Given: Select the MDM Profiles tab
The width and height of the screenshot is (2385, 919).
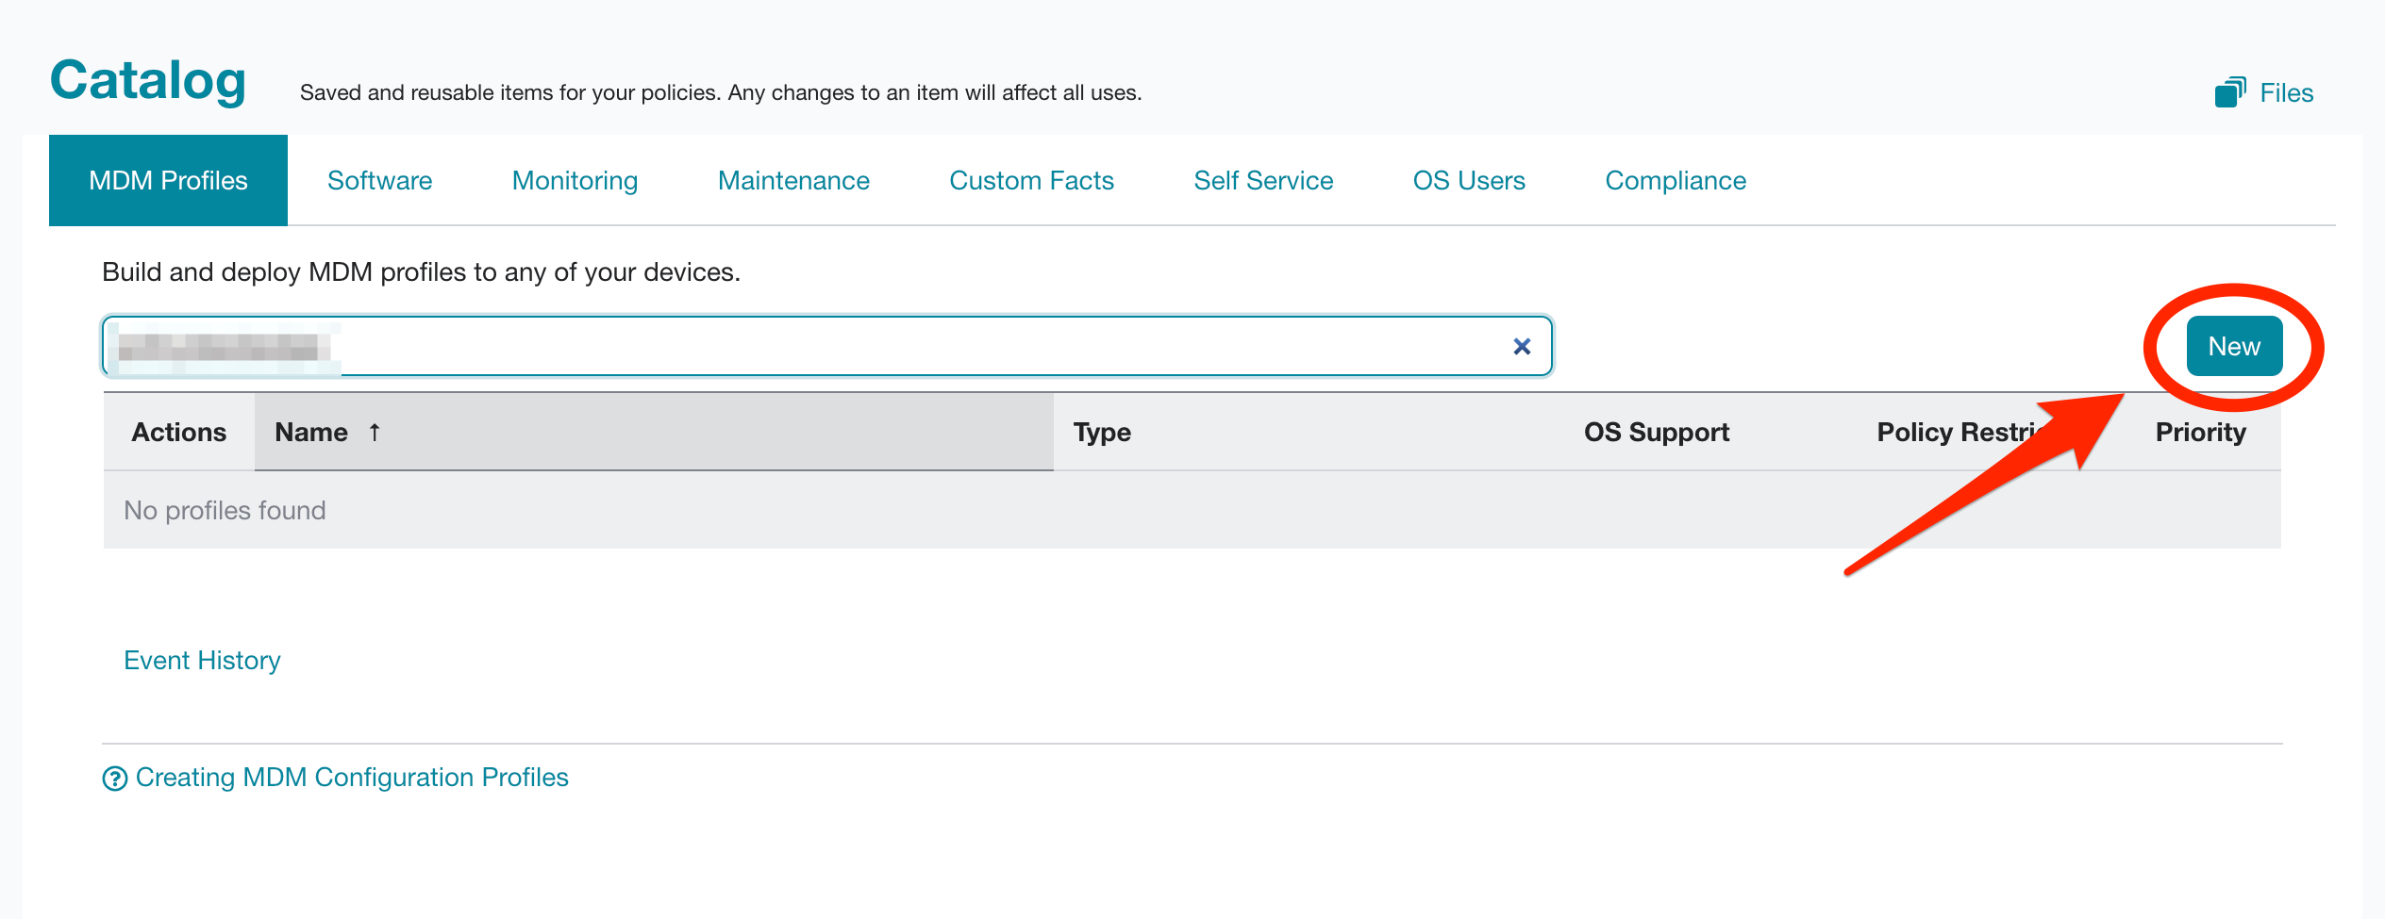Looking at the screenshot, I should click(168, 180).
